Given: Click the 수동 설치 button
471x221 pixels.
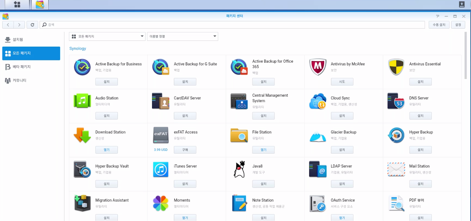Looking at the screenshot, I should point(439,25).
